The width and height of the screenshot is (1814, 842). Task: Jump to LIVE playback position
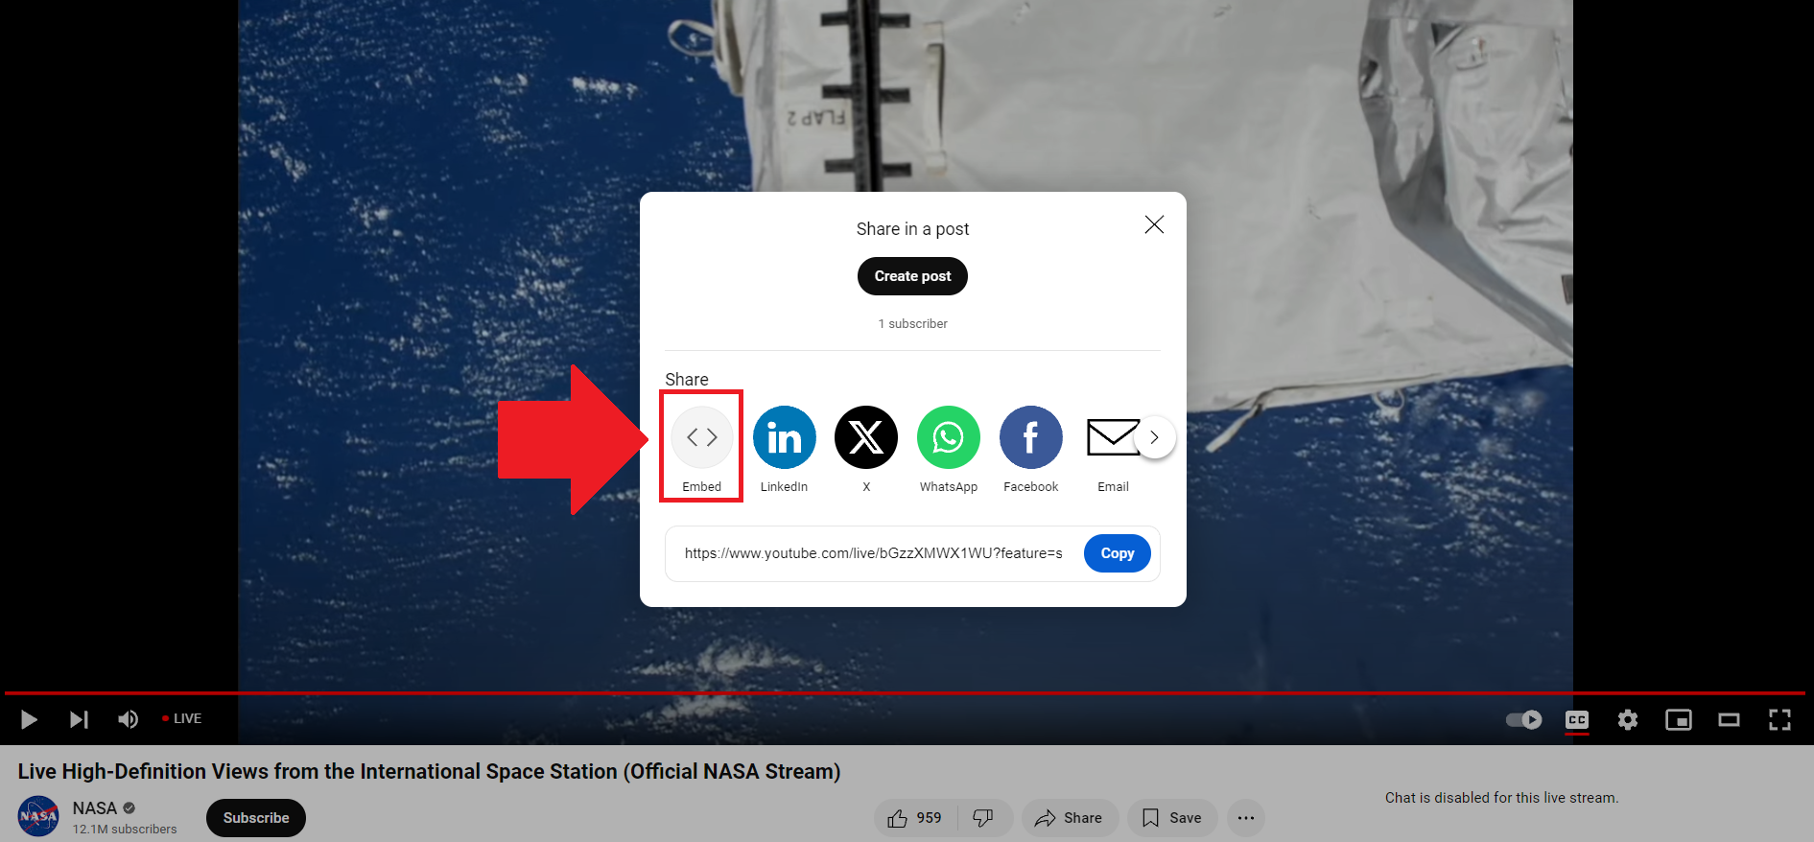click(x=182, y=718)
